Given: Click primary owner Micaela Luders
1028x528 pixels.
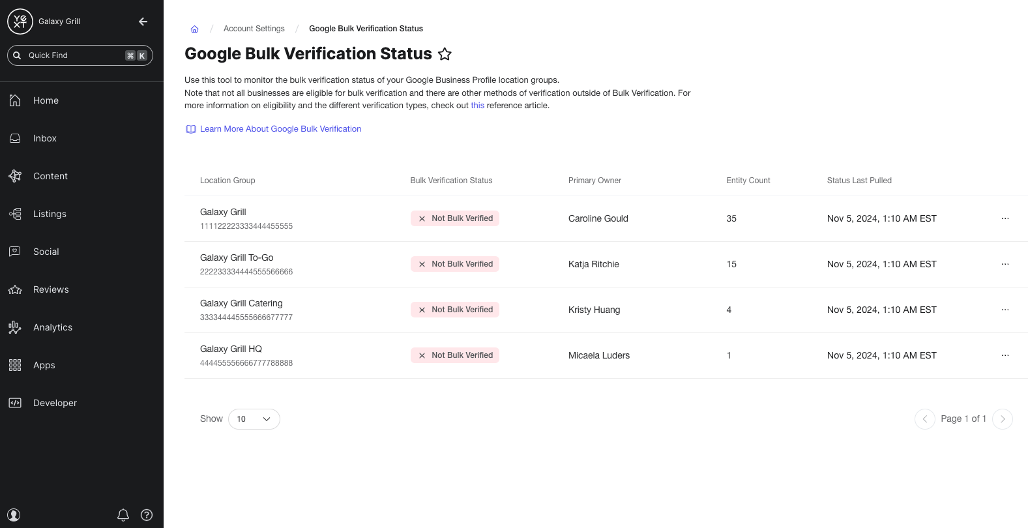Looking at the screenshot, I should pos(599,355).
